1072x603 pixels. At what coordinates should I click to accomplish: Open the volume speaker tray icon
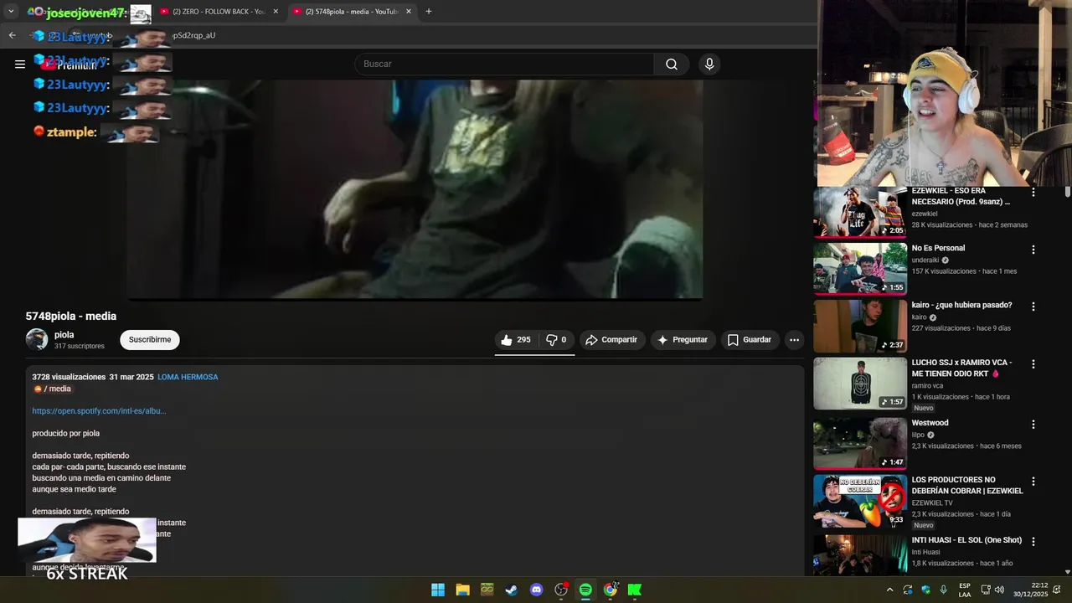(x=999, y=590)
